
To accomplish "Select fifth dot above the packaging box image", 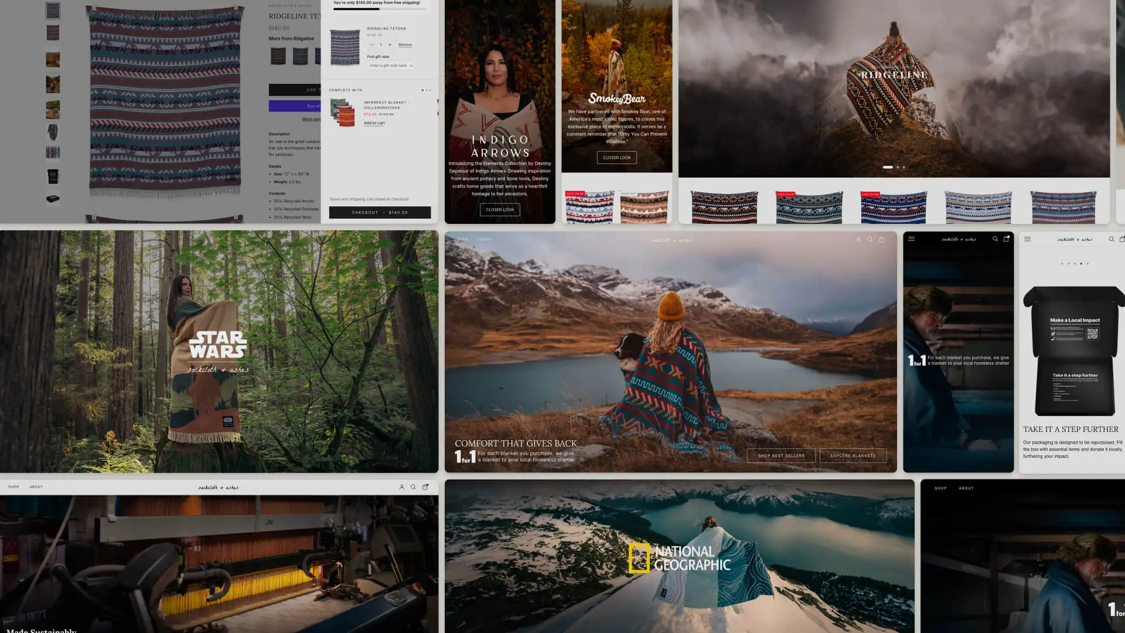I will click(x=1087, y=264).
